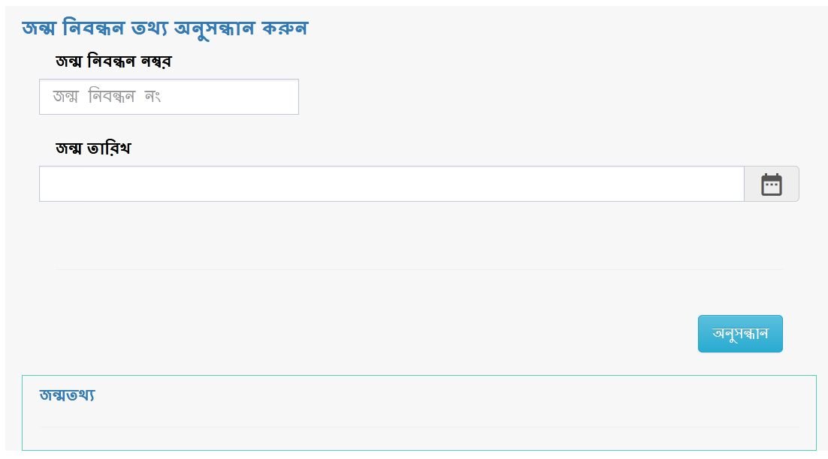This screenshot has width=828, height=459.
Task: Focus the birth registration number field
Action: pyautogui.click(x=168, y=96)
